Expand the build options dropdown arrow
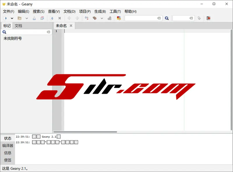The width and height of the screenshot is (233, 172). (102, 18)
